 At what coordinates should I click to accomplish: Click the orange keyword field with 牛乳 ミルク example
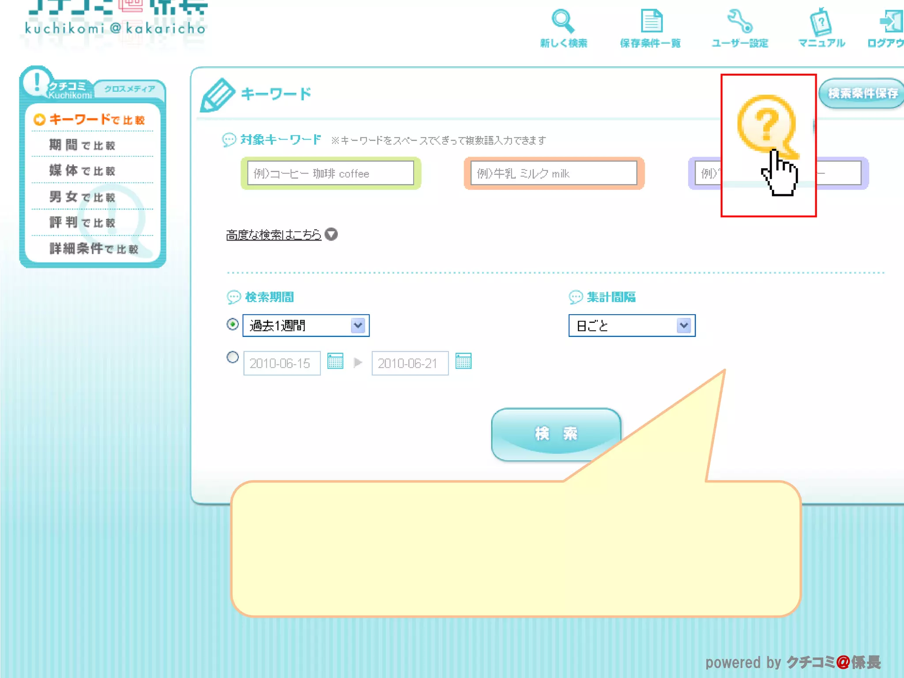pyautogui.click(x=554, y=173)
